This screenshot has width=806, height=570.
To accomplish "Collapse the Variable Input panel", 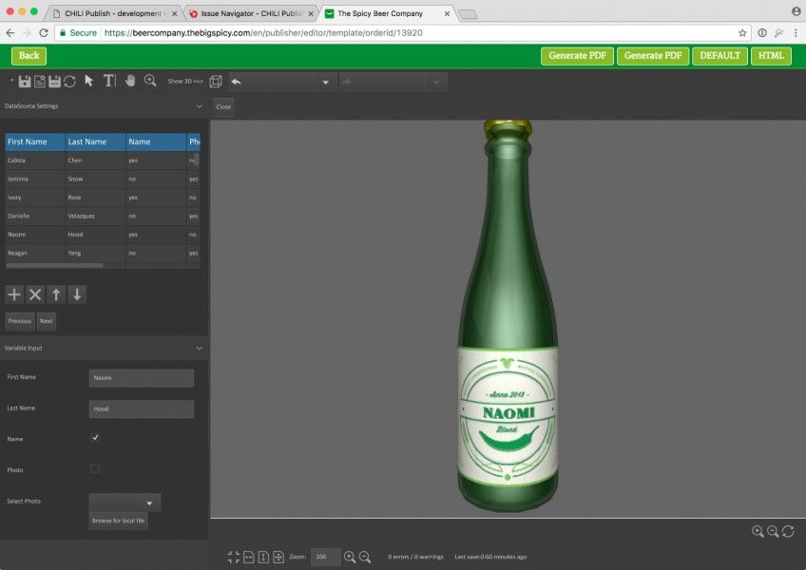I will (x=199, y=349).
